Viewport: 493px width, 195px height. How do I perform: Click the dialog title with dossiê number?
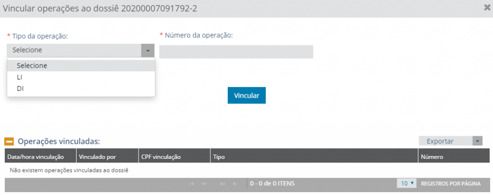100,9
